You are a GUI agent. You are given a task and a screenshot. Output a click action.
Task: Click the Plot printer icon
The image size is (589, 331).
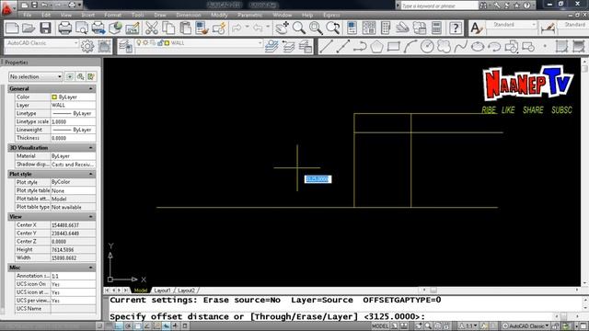(64, 29)
